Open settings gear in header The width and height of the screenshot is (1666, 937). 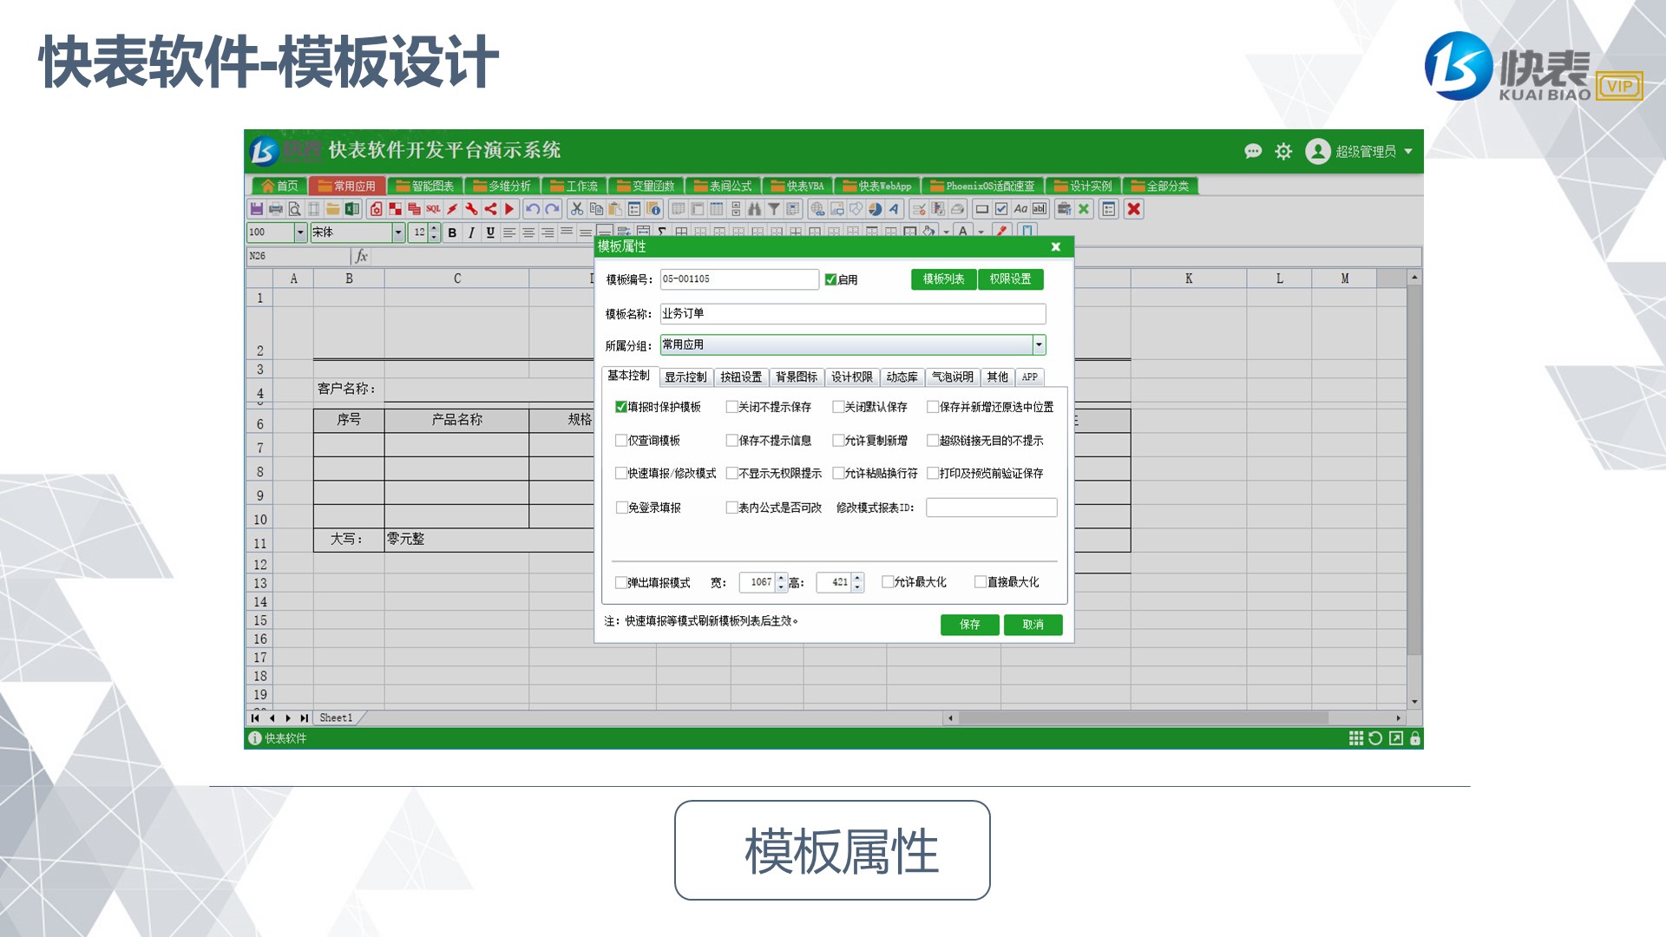[1283, 151]
